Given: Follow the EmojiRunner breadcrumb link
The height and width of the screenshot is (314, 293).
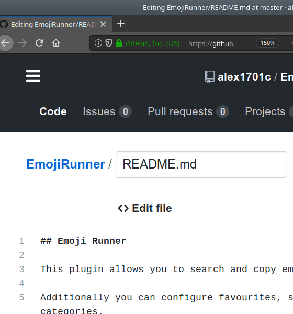Looking at the screenshot, I should (x=66, y=164).
